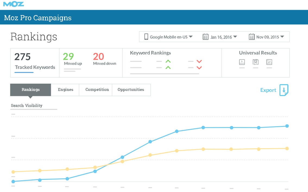Click the Export link text
Screen dimensions: 308x192
tap(268, 90)
